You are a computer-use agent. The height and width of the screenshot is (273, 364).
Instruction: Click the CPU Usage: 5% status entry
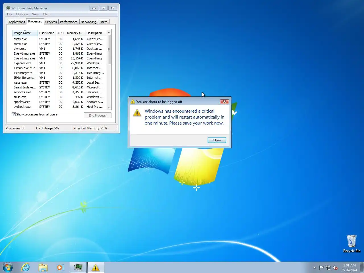pos(47,128)
